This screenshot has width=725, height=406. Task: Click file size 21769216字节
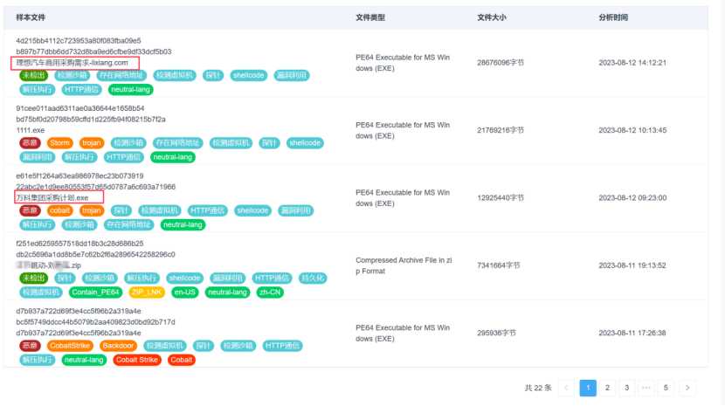(x=501, y=130)
